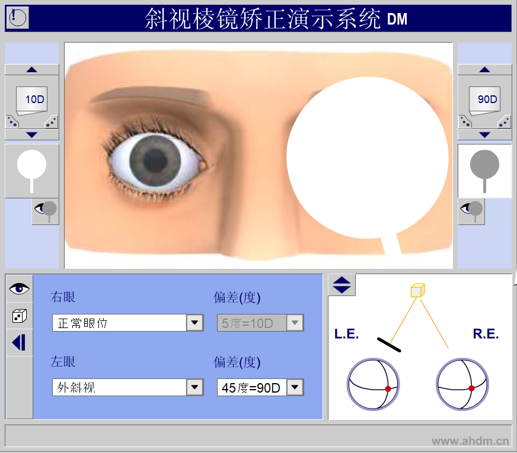Click disabled right eye deviation dropdown 5度=10D
The image size is (517, 453).
pos(260,323)
